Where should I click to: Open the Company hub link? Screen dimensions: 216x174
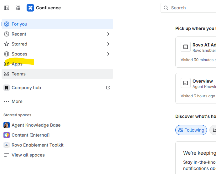(26, 88)
